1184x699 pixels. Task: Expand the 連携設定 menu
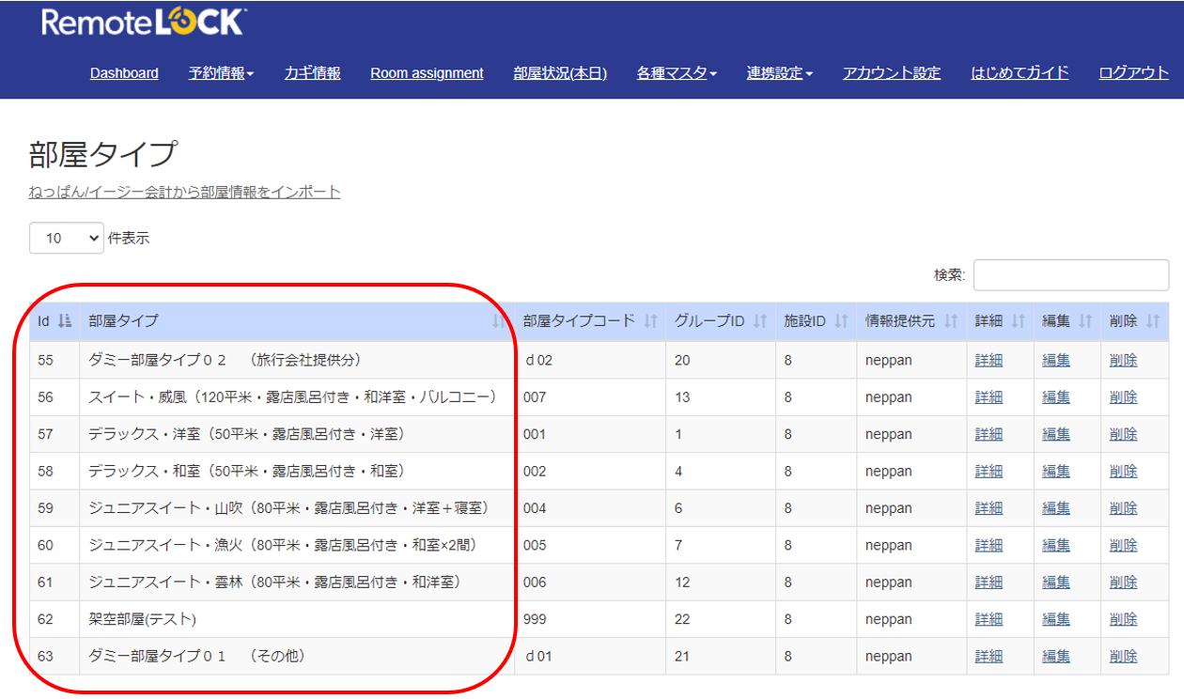[780, 73]
